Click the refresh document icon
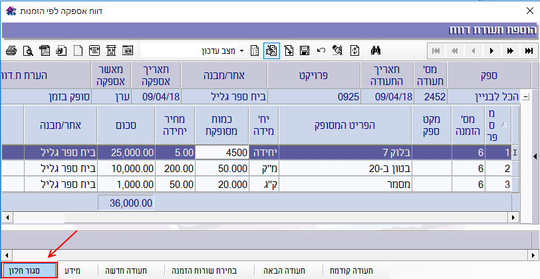 pyautogui.click(x=355, y=50)
